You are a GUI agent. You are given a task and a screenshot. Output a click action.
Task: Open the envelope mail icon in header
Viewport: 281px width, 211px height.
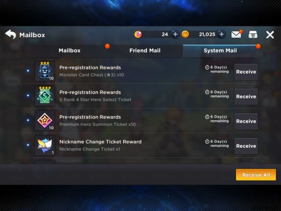pos(236,35)
